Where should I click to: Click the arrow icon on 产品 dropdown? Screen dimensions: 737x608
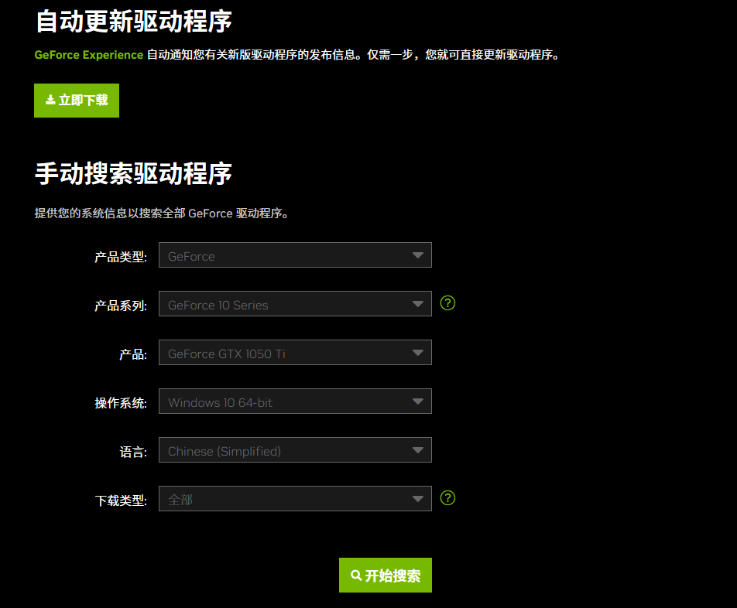click(x=417, y=352)
